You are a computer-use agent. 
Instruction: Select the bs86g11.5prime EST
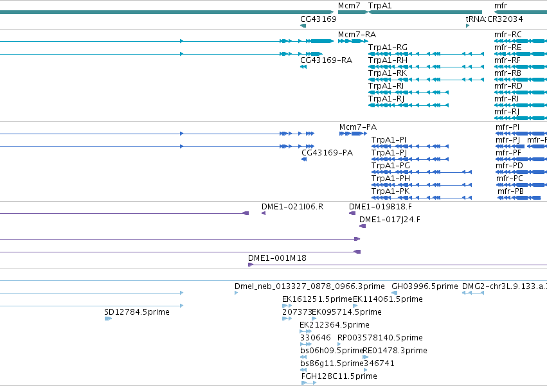303,370
